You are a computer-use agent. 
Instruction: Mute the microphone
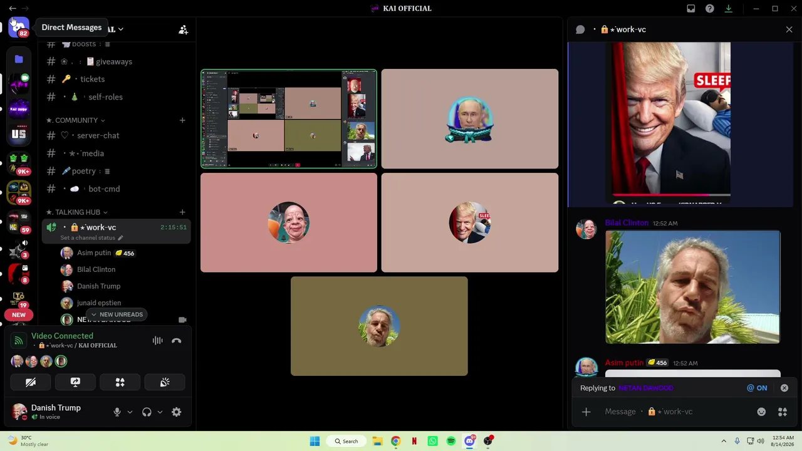[x=117, y=412]
